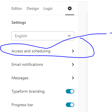Expand the Messages settings section
This screenshot has height=112, width=112.
(x=43, y=78)
